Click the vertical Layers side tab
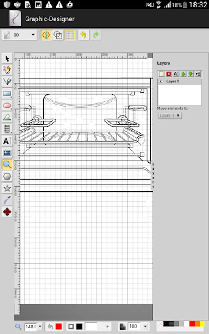 click(153, 176)
